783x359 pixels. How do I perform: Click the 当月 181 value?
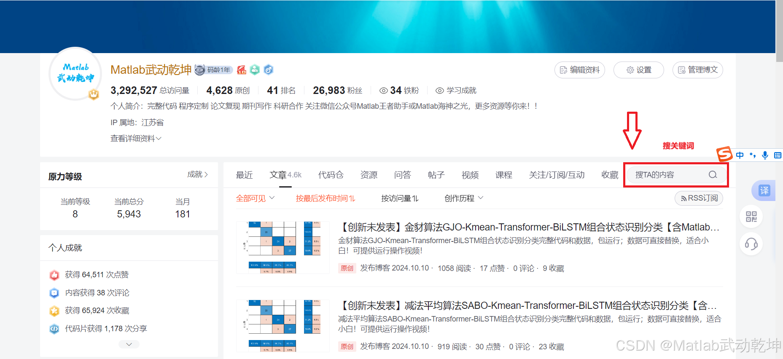[x=183, y=214]
